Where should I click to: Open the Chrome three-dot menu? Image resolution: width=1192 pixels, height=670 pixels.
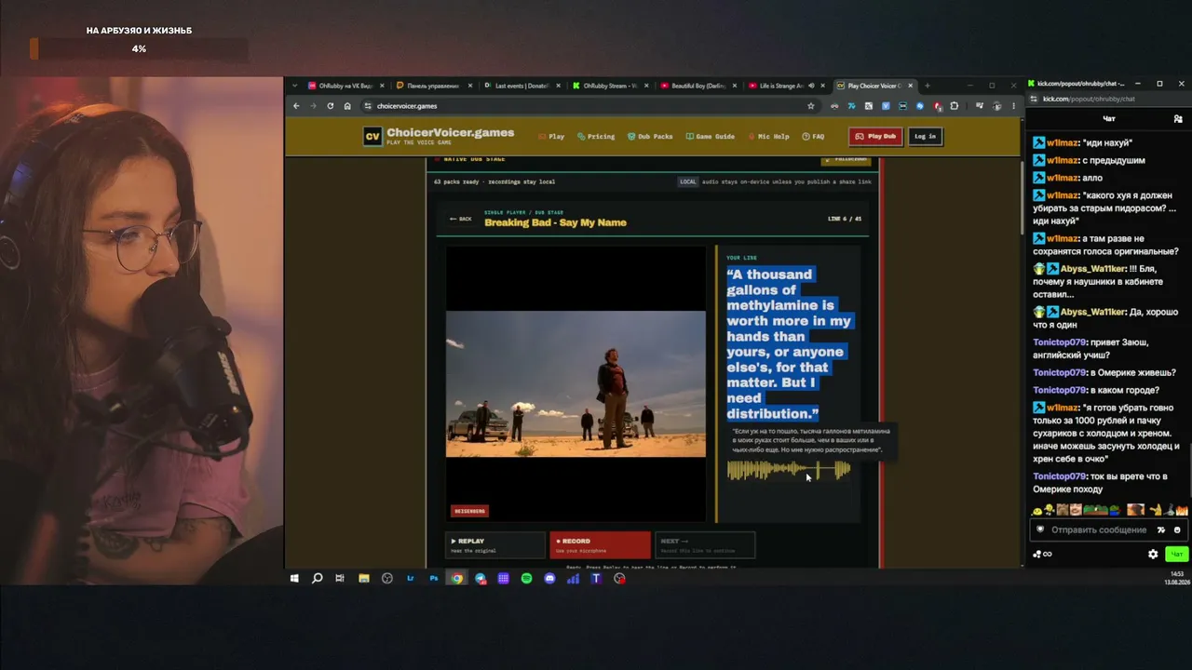point(1013,106)
